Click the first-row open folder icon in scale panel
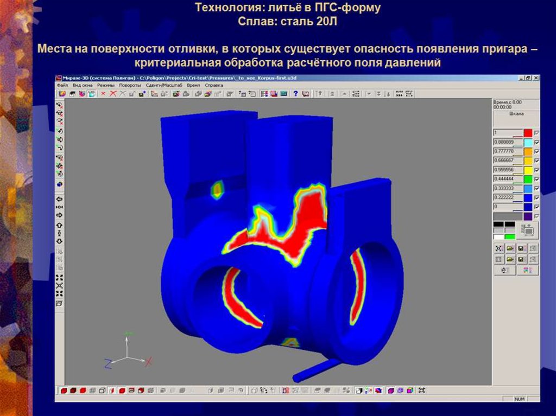This screenshot has height=416, width=556. (510, 248)
